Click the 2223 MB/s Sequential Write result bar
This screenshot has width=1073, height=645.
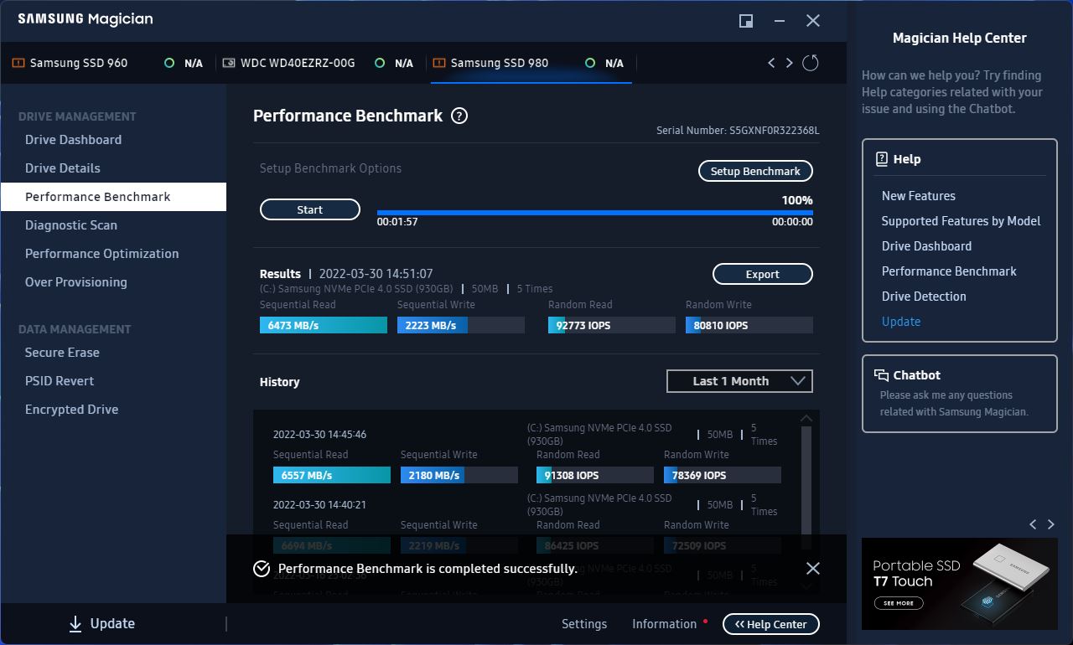(x=461, y=325)
